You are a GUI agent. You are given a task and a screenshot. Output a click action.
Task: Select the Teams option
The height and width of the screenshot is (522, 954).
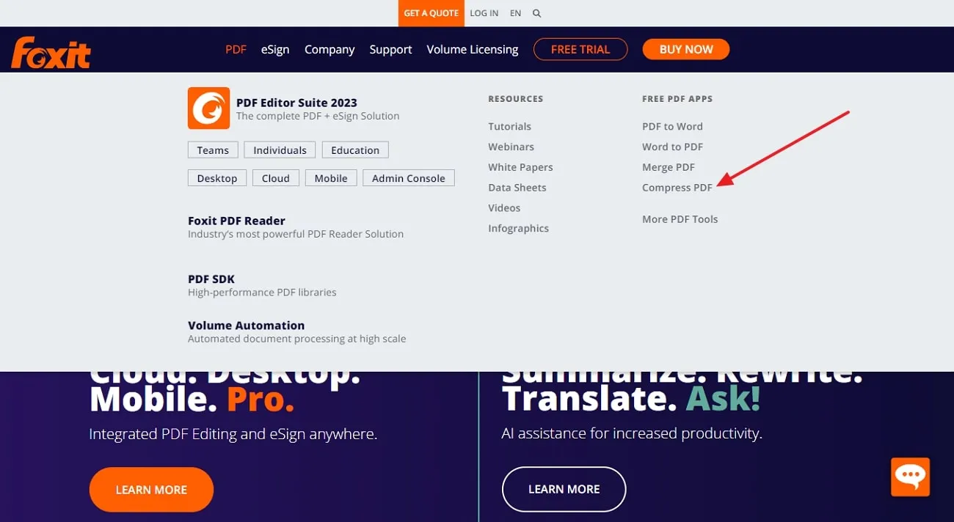coord(213,150)
